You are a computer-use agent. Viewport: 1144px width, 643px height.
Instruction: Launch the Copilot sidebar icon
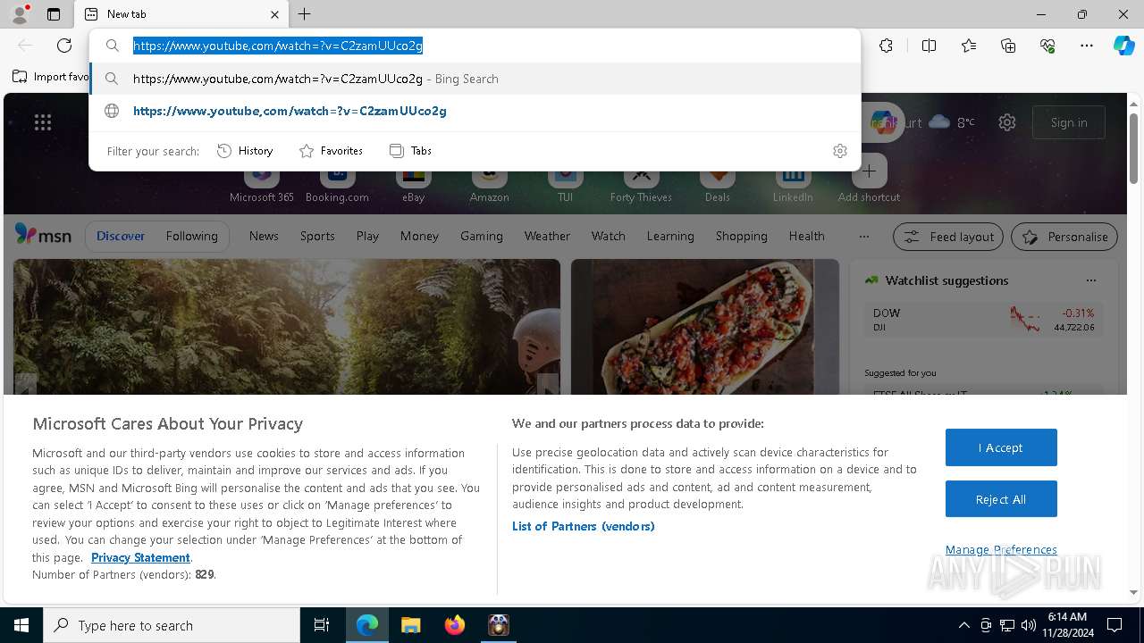[1123, 46]
